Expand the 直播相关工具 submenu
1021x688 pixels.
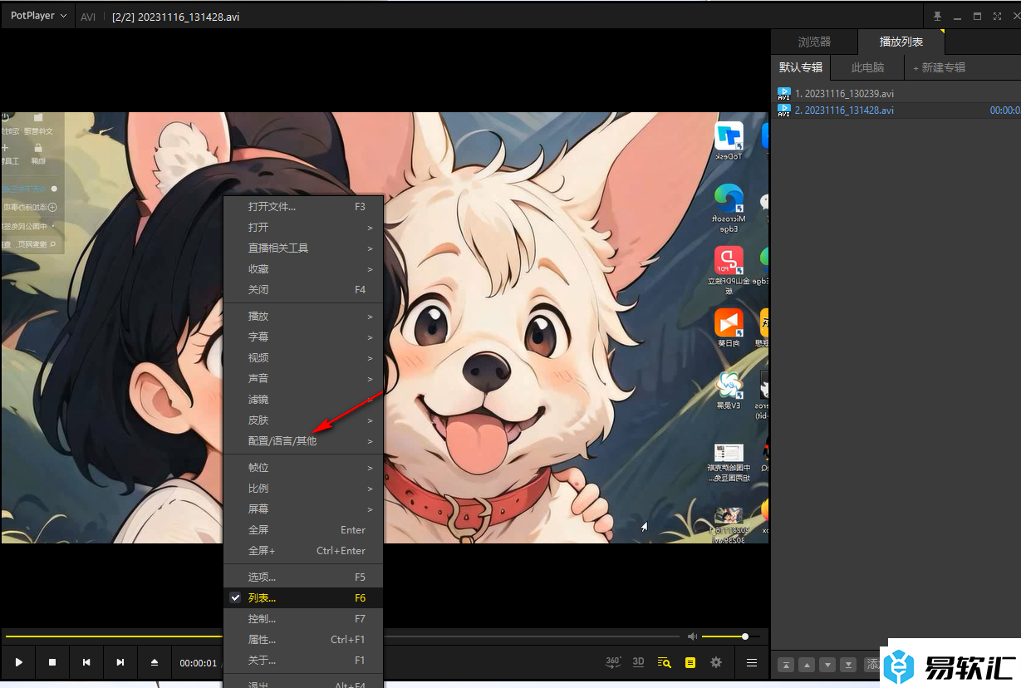[x=303, y=248]
